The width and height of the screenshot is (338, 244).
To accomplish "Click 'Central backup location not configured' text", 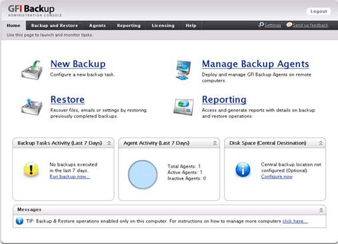I will click(x=291, y=167).
